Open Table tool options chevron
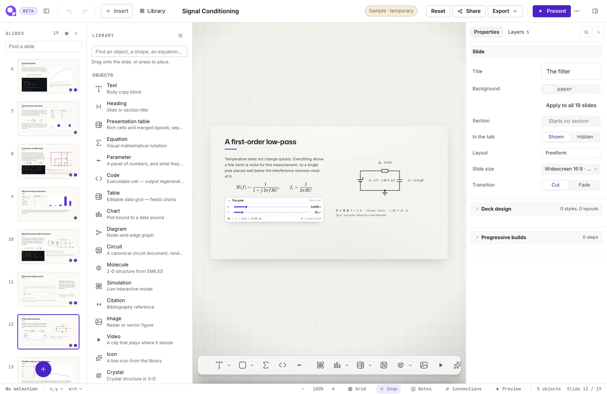 click(x=370, y=365)
